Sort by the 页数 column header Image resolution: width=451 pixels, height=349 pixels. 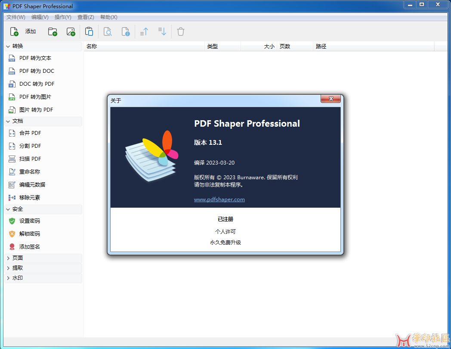[295, 47]
